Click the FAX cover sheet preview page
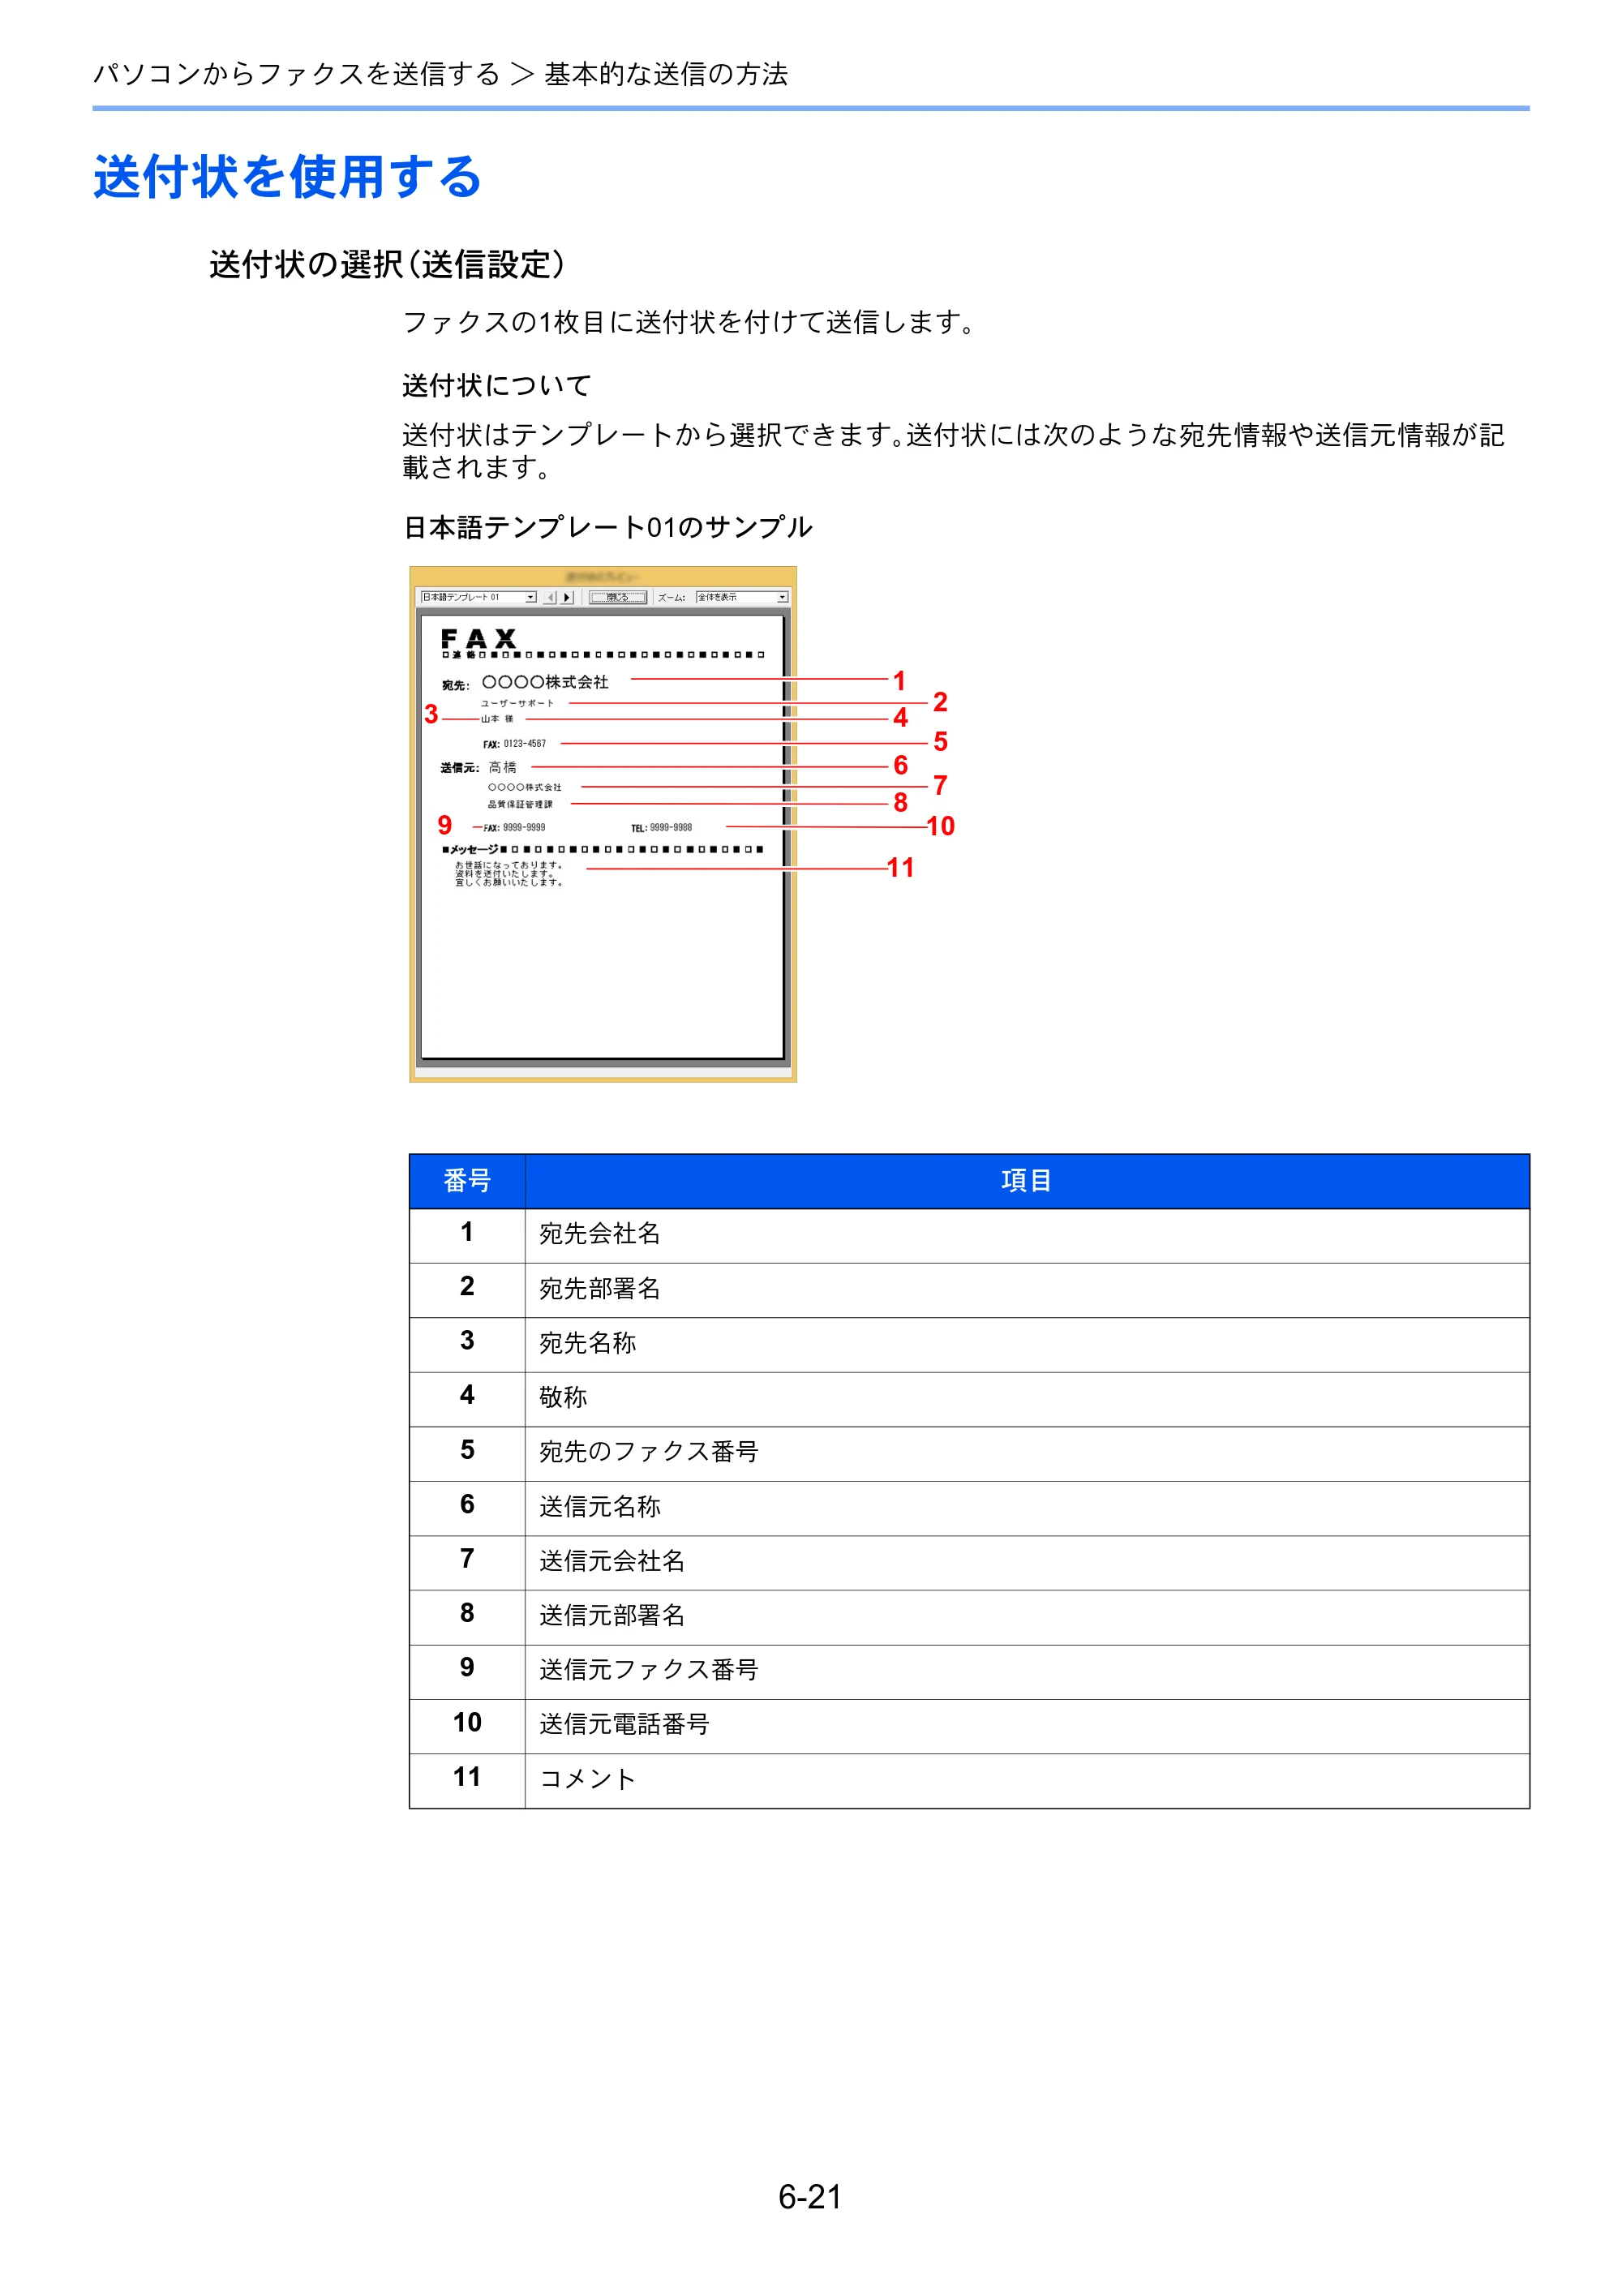This screenshot has width=1622, height=2296. point(603,837)
